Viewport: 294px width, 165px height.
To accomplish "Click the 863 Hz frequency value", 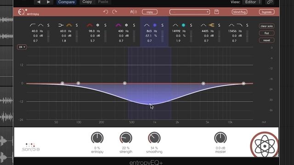I will tap(149, 31).
